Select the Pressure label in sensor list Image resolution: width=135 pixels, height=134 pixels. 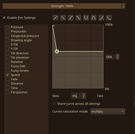17,27
